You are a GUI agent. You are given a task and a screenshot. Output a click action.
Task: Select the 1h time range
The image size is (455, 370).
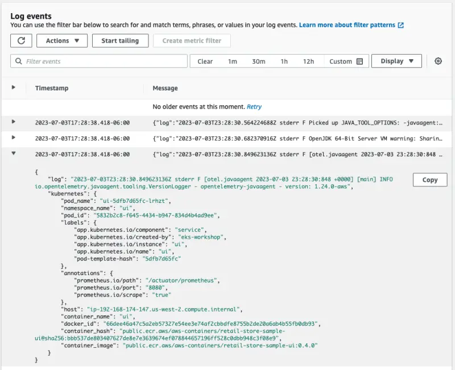pyautogui.click(x=284, y=61)
